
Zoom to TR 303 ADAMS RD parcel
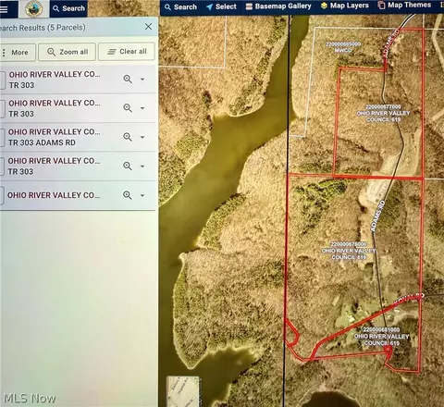[x=128, y=137]
